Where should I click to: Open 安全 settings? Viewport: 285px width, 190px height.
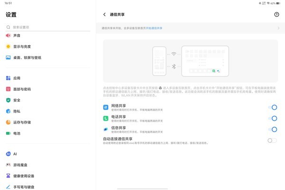[48, 100]
